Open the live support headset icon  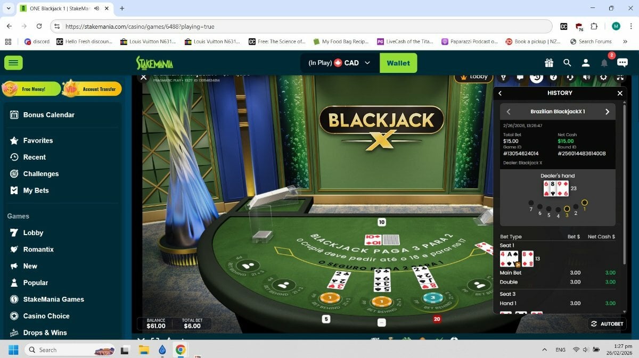(x=570, y=77)
